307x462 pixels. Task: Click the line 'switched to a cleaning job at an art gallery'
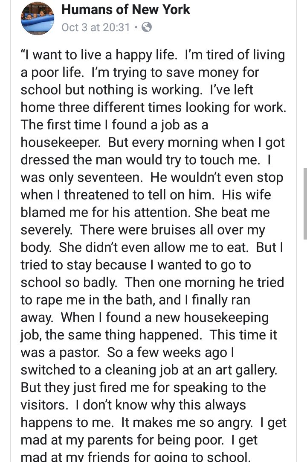tap(149, 370)
